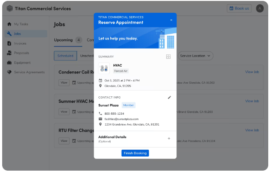Image resolution: width=270 pixels, height=172 pixels.
Task: Click location pin beside 1234 Grandview Ave
Action: (100, 124)
